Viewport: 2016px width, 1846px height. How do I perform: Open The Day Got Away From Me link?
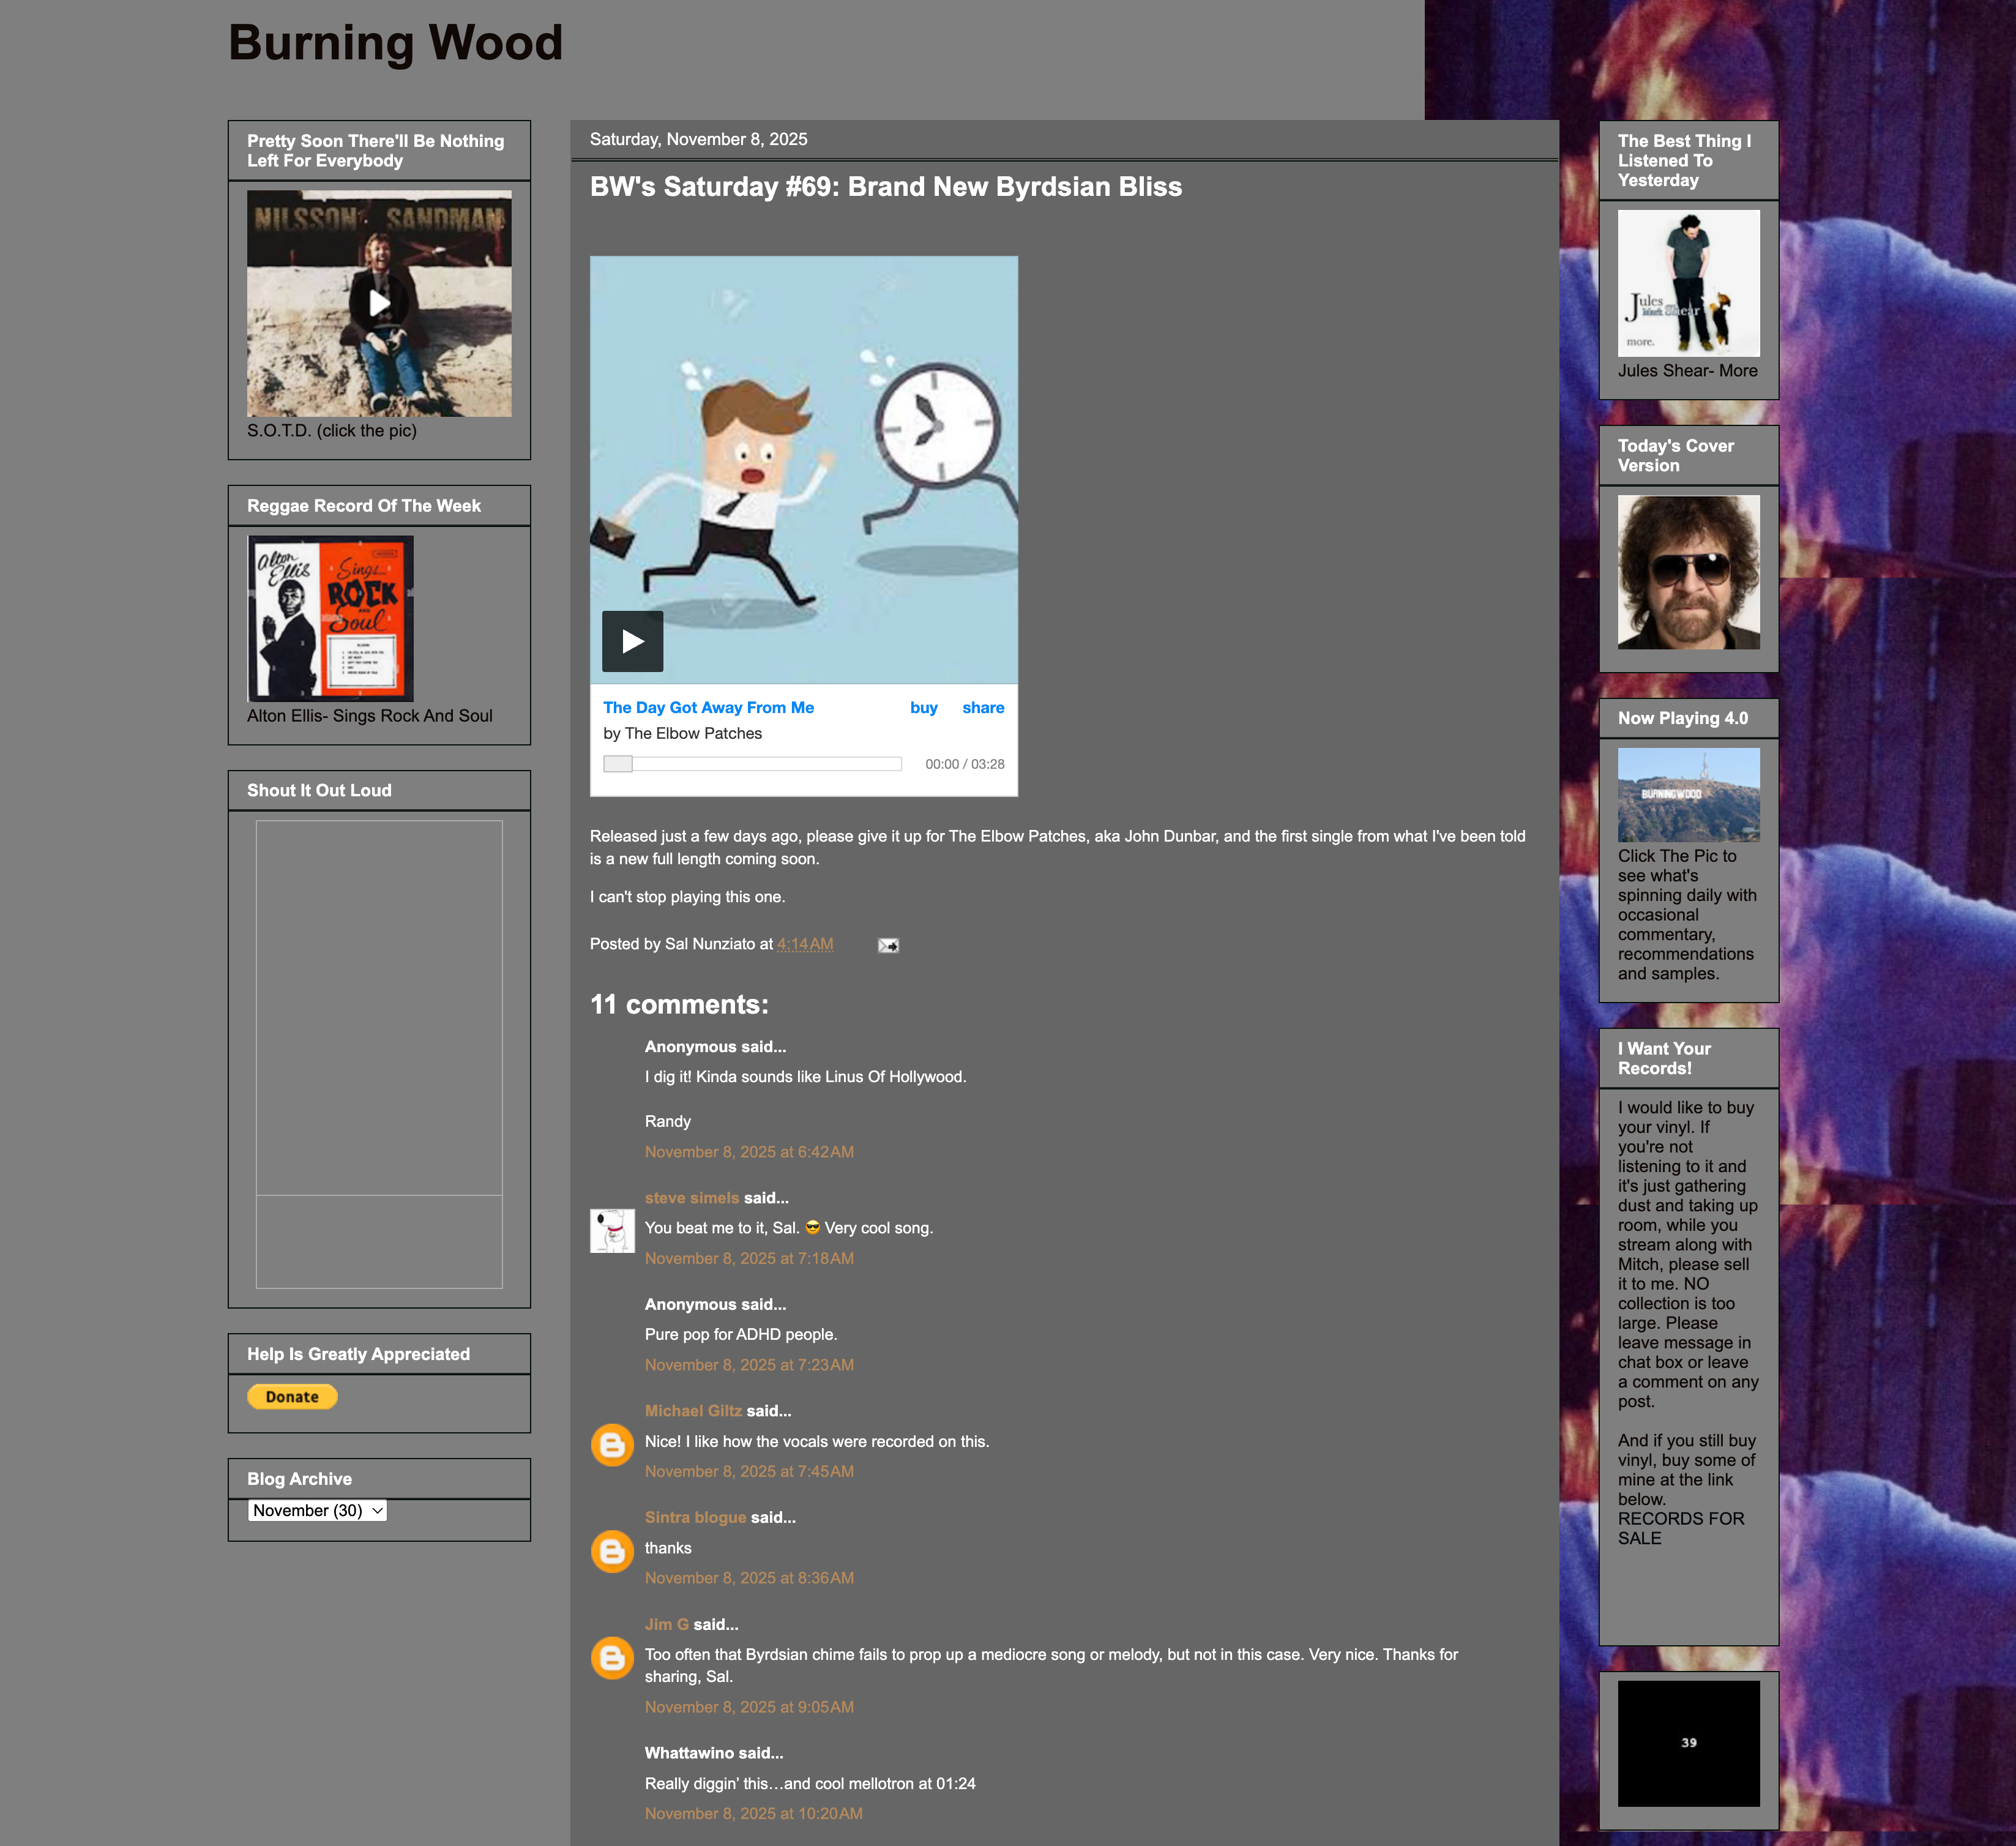click(x=708, y=708)
